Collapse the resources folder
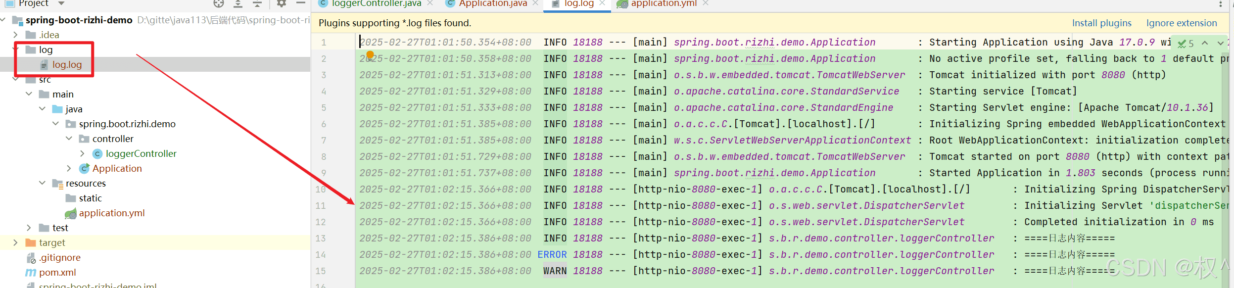Image resolution: width=1234 pixels, height=288 pixels. (x=42, y=183)
